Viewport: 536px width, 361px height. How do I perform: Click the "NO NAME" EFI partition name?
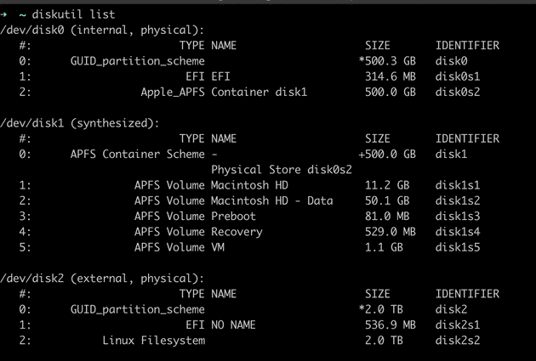233,324
